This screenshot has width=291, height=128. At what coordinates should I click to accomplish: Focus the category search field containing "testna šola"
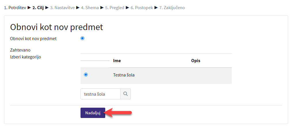point(100,94)
